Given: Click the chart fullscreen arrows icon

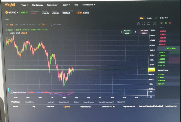Looking at the screenshot, I should click(143, 24).
